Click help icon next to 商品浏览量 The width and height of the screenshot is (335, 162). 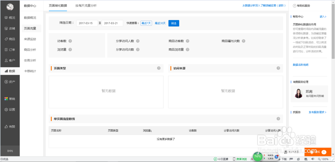click(x=188, y=50)
